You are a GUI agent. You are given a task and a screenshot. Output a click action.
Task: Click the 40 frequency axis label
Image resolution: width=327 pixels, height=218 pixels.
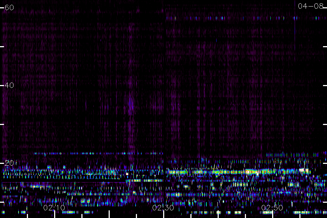pyautogui.click(x=9, y=85)
